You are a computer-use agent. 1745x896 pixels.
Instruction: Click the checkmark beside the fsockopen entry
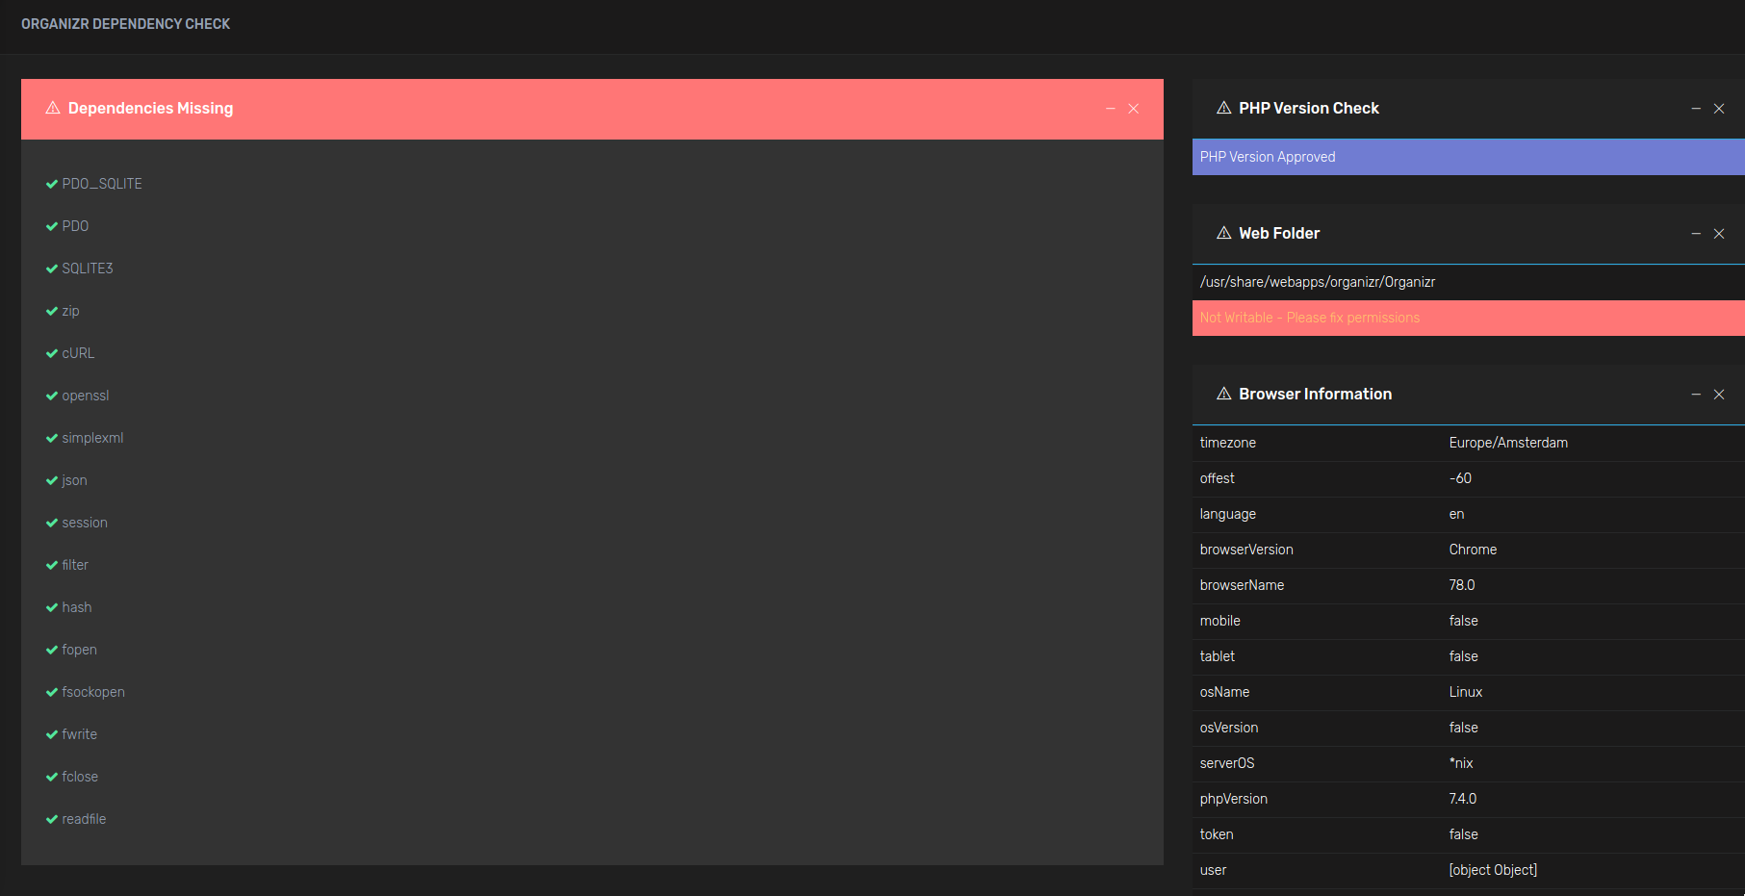[51, 691]
